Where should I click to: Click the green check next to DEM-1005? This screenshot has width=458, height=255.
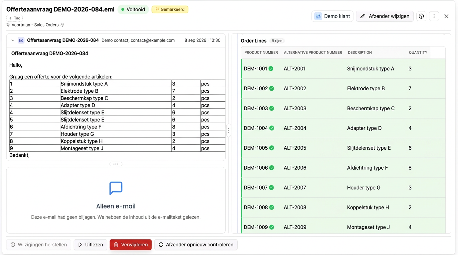coord(272,148)
